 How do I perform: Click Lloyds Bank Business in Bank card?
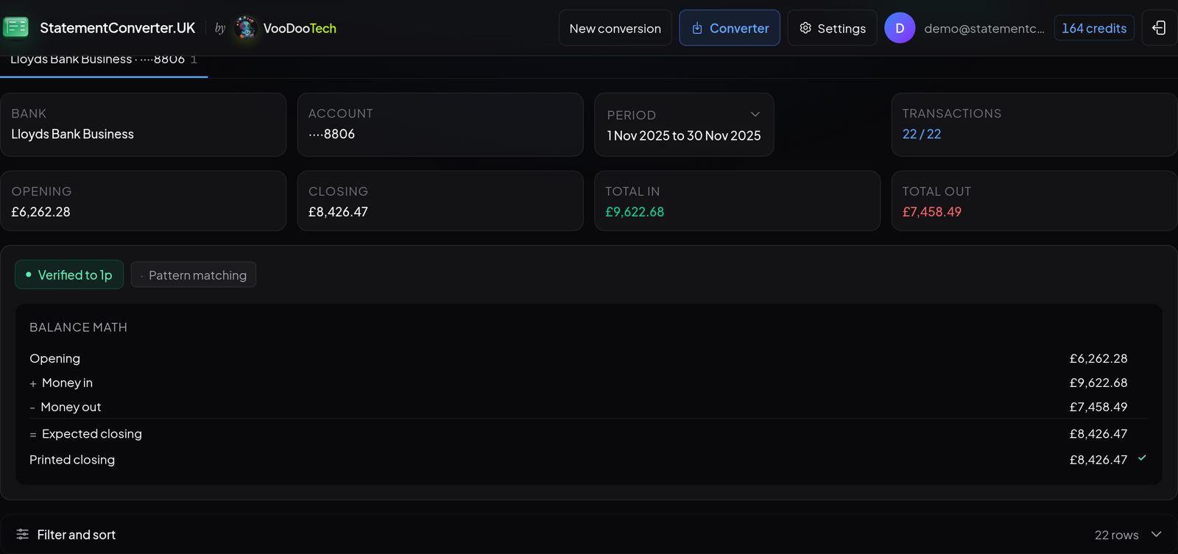click(x=73, y=134)
